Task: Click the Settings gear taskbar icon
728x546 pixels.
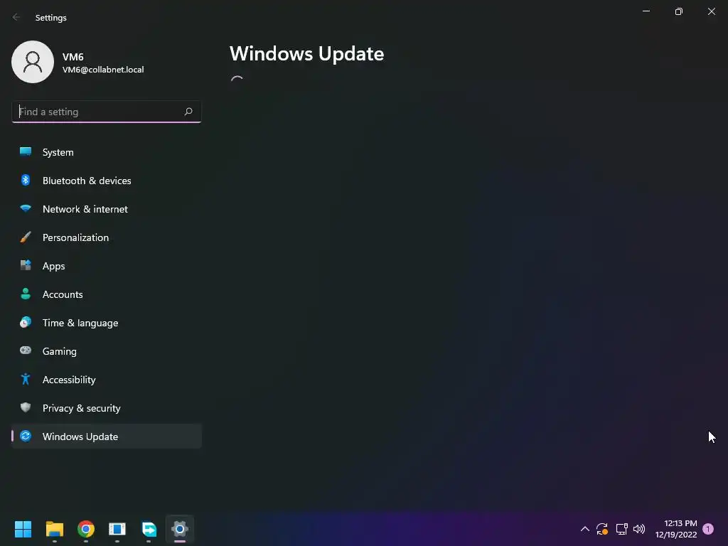Action: click(180, 529)
